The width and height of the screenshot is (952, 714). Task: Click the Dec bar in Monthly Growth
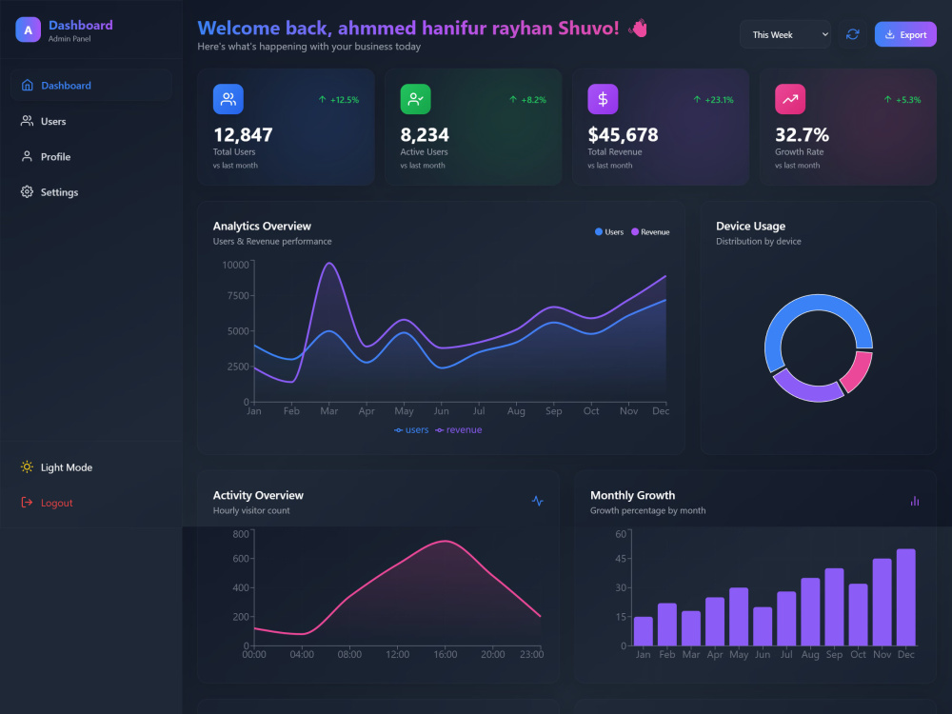point(906,597)
